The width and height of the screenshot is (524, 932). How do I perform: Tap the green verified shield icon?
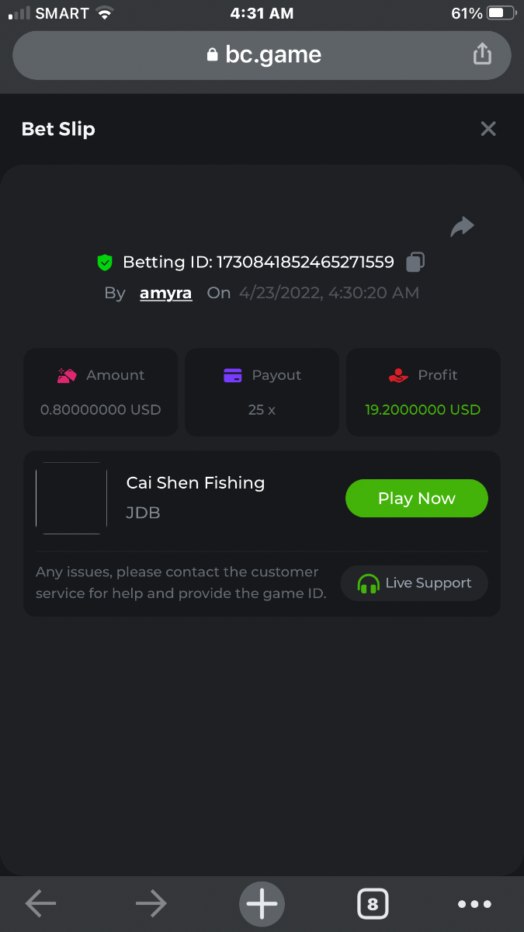[x=105, y=263]
